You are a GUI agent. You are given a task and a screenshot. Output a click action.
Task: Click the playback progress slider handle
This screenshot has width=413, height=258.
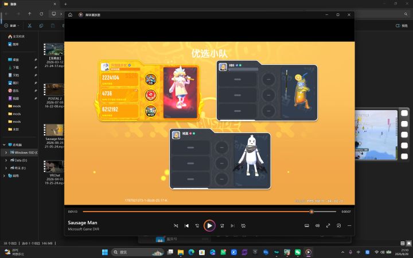pyautogui.click(x=311, y=212)
